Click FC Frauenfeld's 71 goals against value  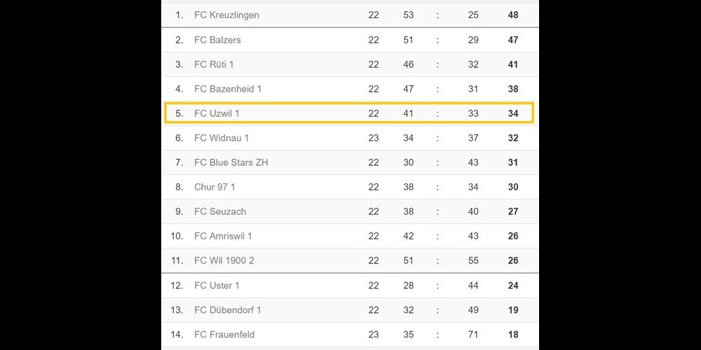point(473,335)
